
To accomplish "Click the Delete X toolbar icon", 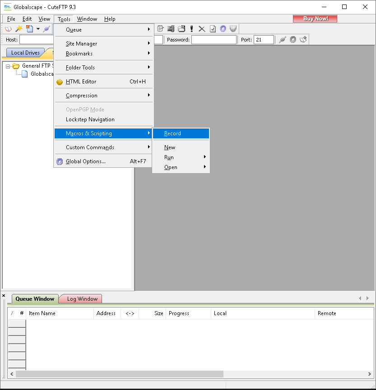I will click(202, 29).
